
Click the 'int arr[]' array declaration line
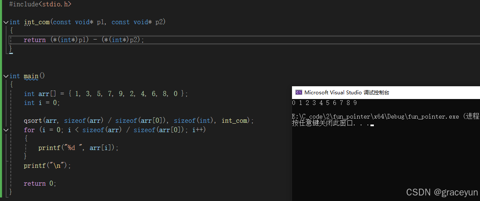(x=106, y=94)
